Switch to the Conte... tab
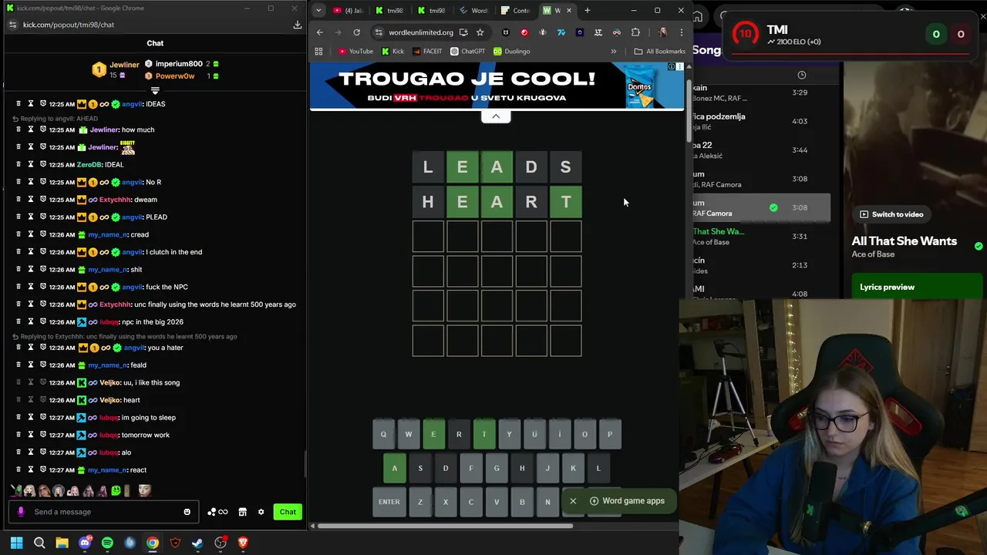The image size is (987, 555). (515, 11)
